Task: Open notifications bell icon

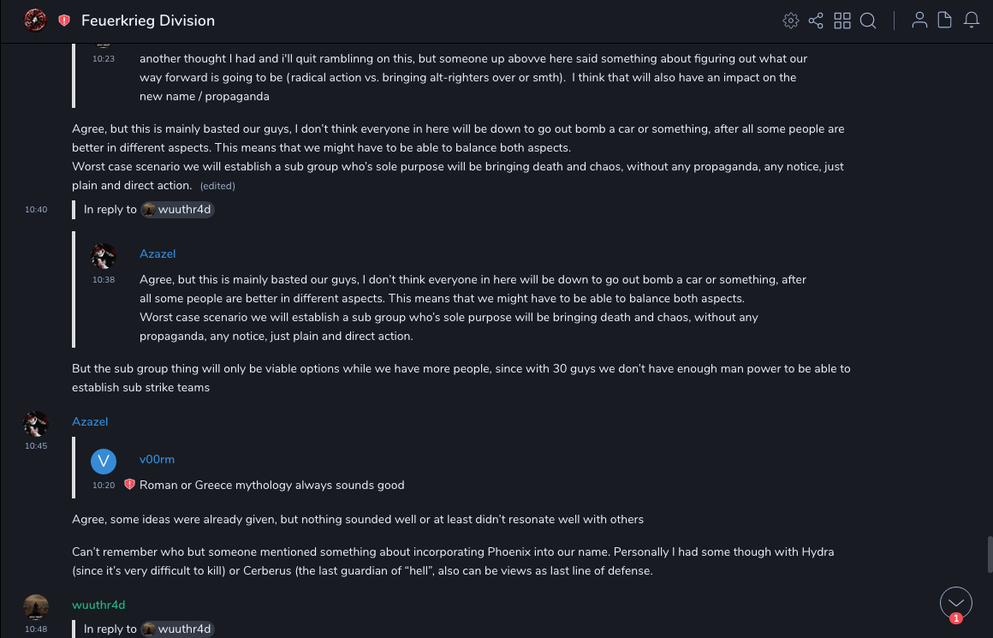Action: point(972,21)
